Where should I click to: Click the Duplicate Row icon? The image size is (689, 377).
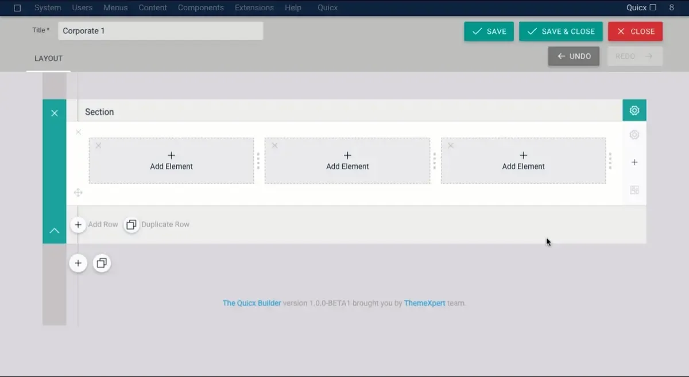(131, 224)
